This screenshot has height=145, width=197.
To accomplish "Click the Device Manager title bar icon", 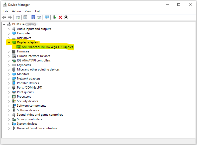I will click(5, 5).
